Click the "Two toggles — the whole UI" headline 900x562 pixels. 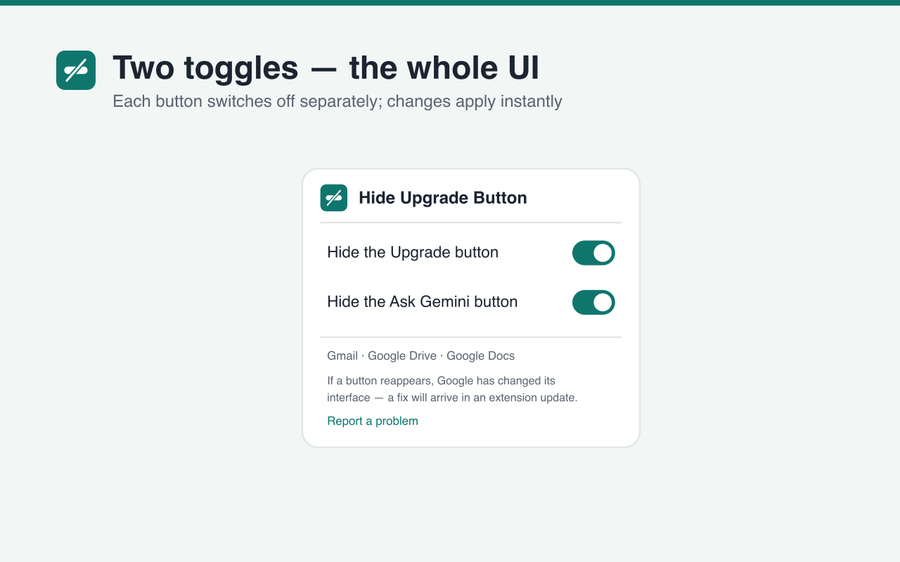(326, 67)
